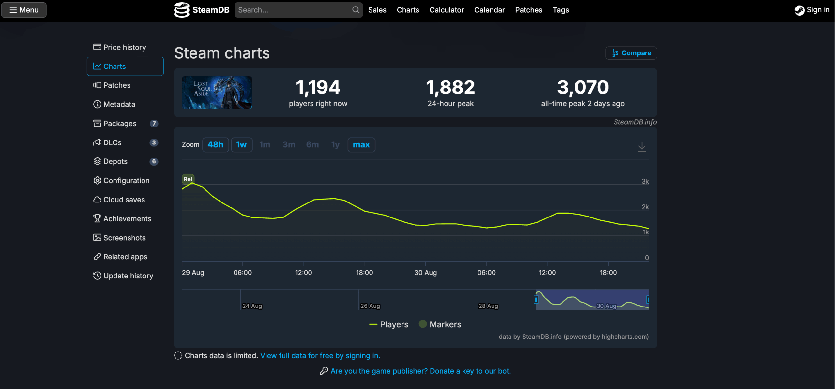Click the DLCs puzzle icon
The height and width of the screenshot is (389, 835).
click(97, 142)
